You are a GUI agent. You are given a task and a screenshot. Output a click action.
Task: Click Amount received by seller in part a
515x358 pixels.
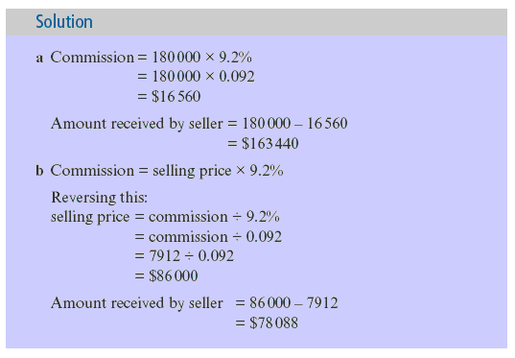[x=137, y=124]
